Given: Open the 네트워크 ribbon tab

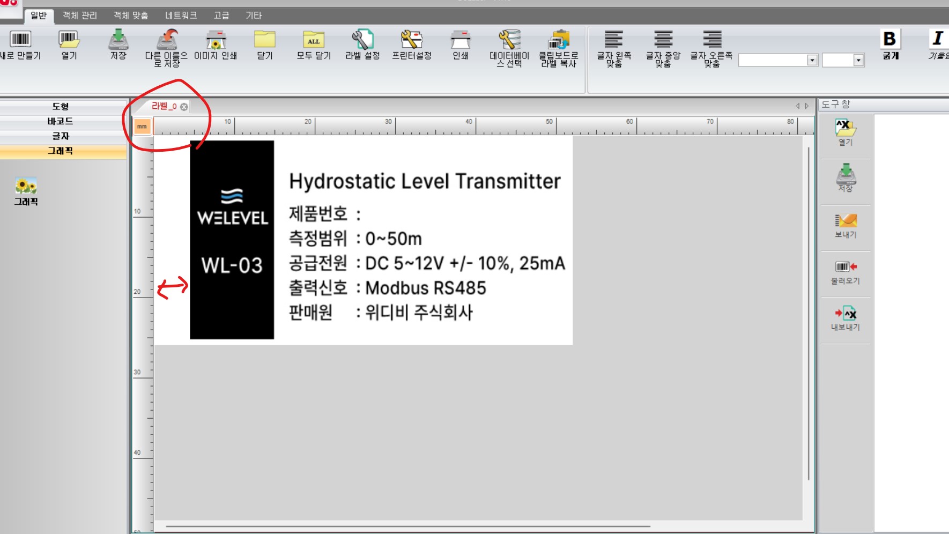Looking at the screenshot, I should pos(181,16).
